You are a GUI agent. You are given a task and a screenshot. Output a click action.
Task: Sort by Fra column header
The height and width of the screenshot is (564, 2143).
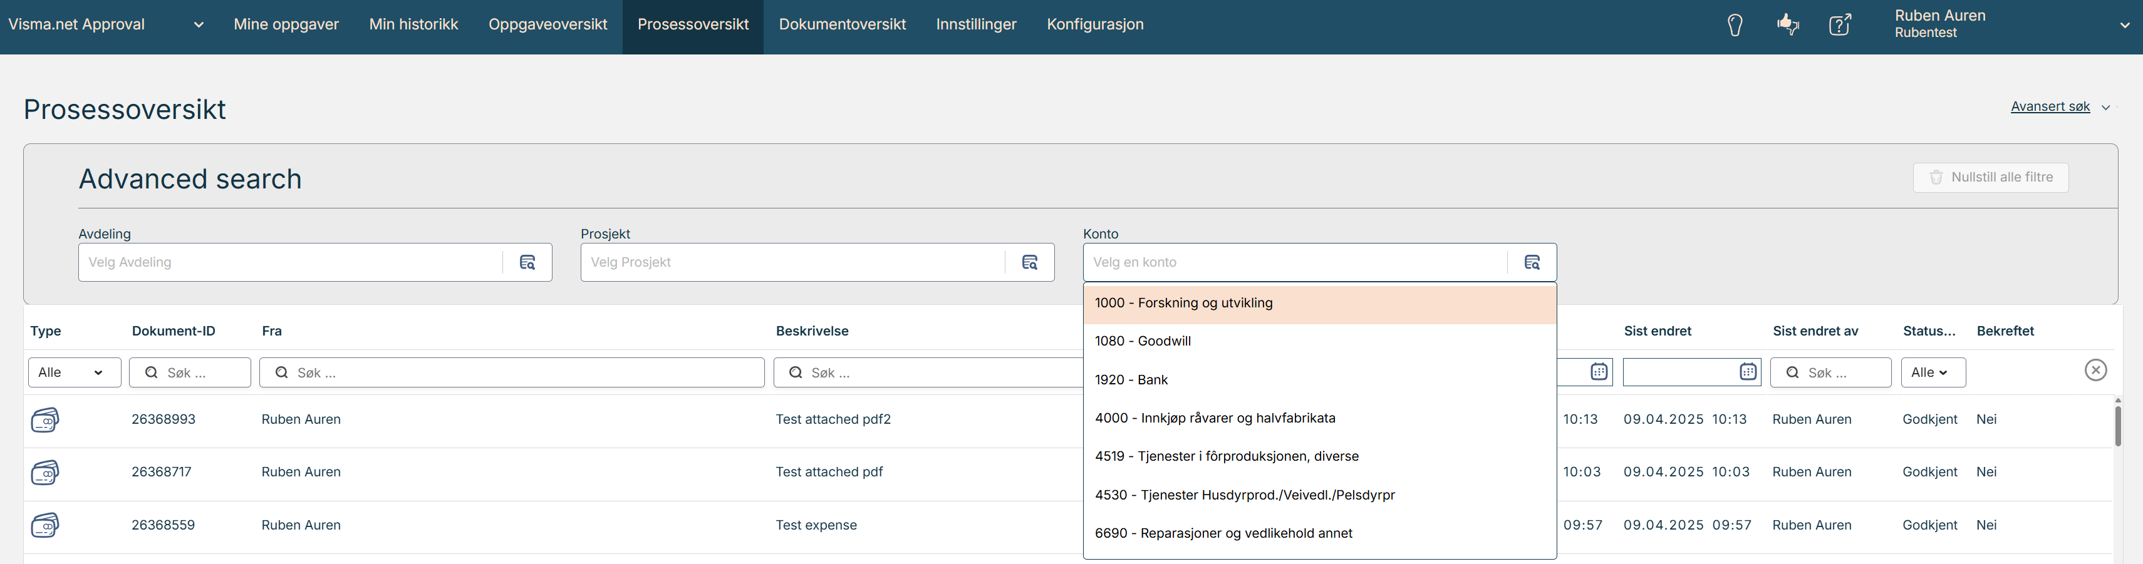[272, 331]
